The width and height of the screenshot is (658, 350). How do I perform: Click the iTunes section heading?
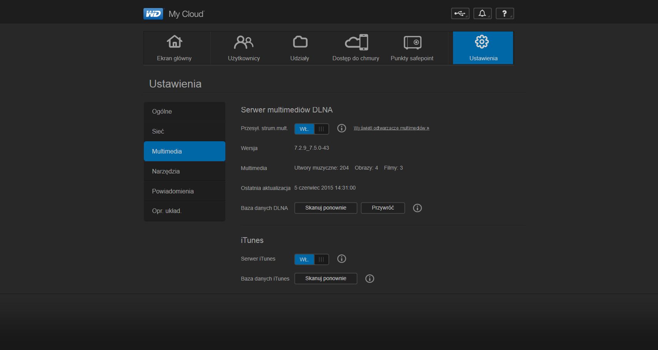(x=252, y=240)
